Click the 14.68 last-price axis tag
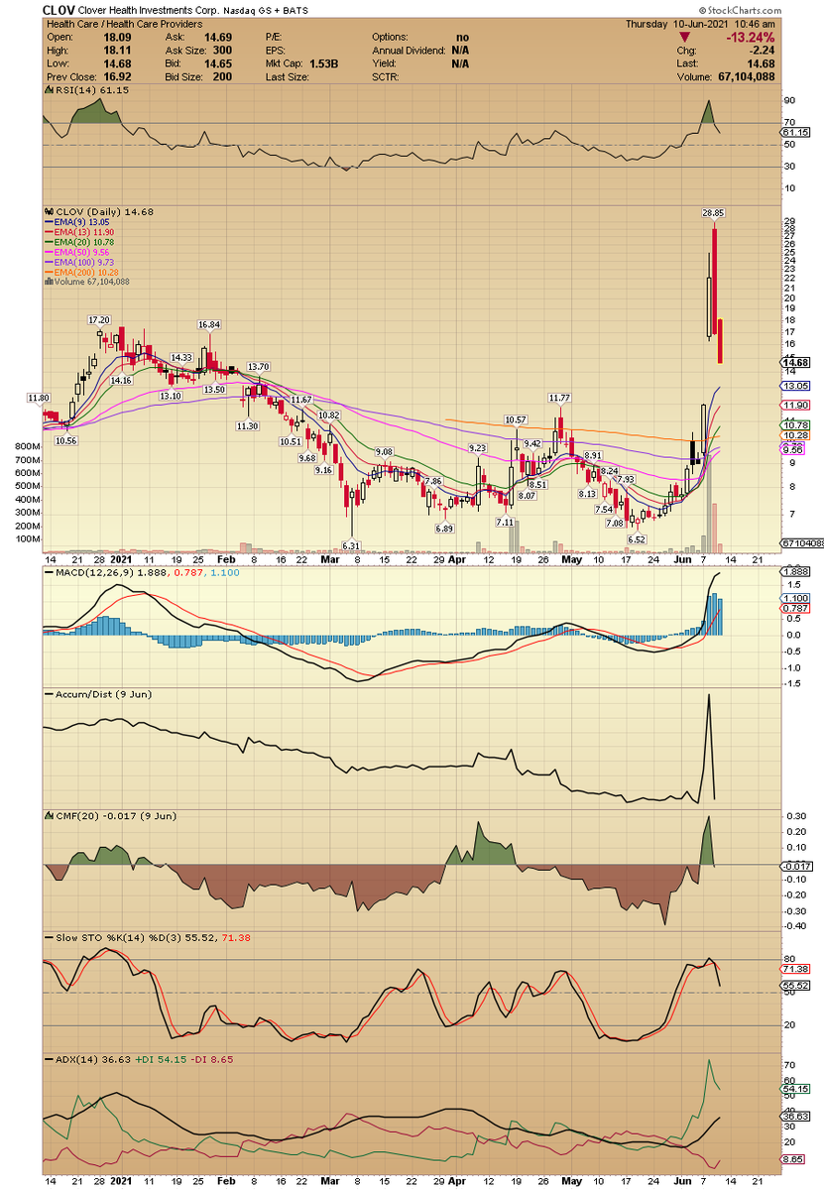824x1190 pixels. [797, 363]
